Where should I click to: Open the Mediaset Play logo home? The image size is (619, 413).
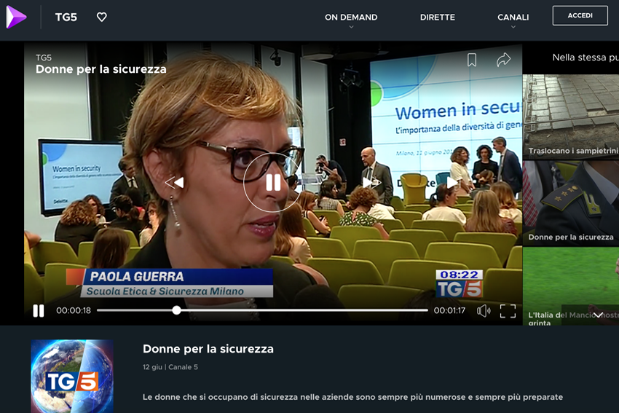coord(16,17)
